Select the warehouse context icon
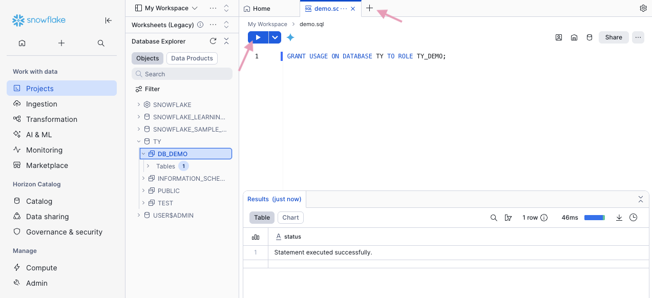Screen dimensions: 652x298 (574, 37)
